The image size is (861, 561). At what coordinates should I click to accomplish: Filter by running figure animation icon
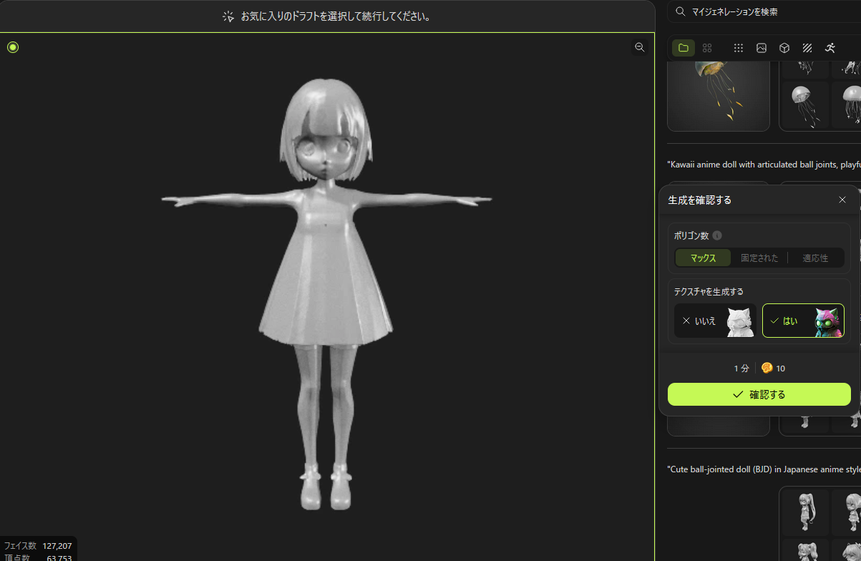[830, 48]
